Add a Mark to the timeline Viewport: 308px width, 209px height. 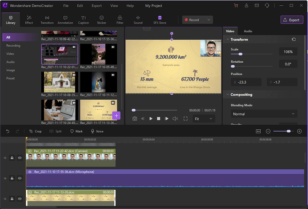76,131
